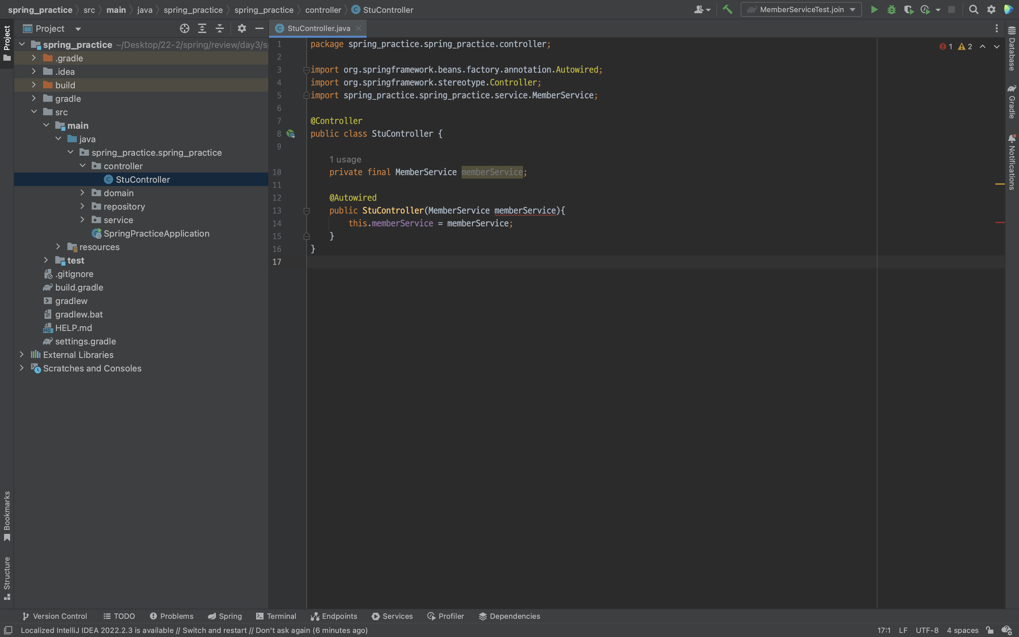Click the red error stripe marker on scrollbar

tap(1000, 222)
